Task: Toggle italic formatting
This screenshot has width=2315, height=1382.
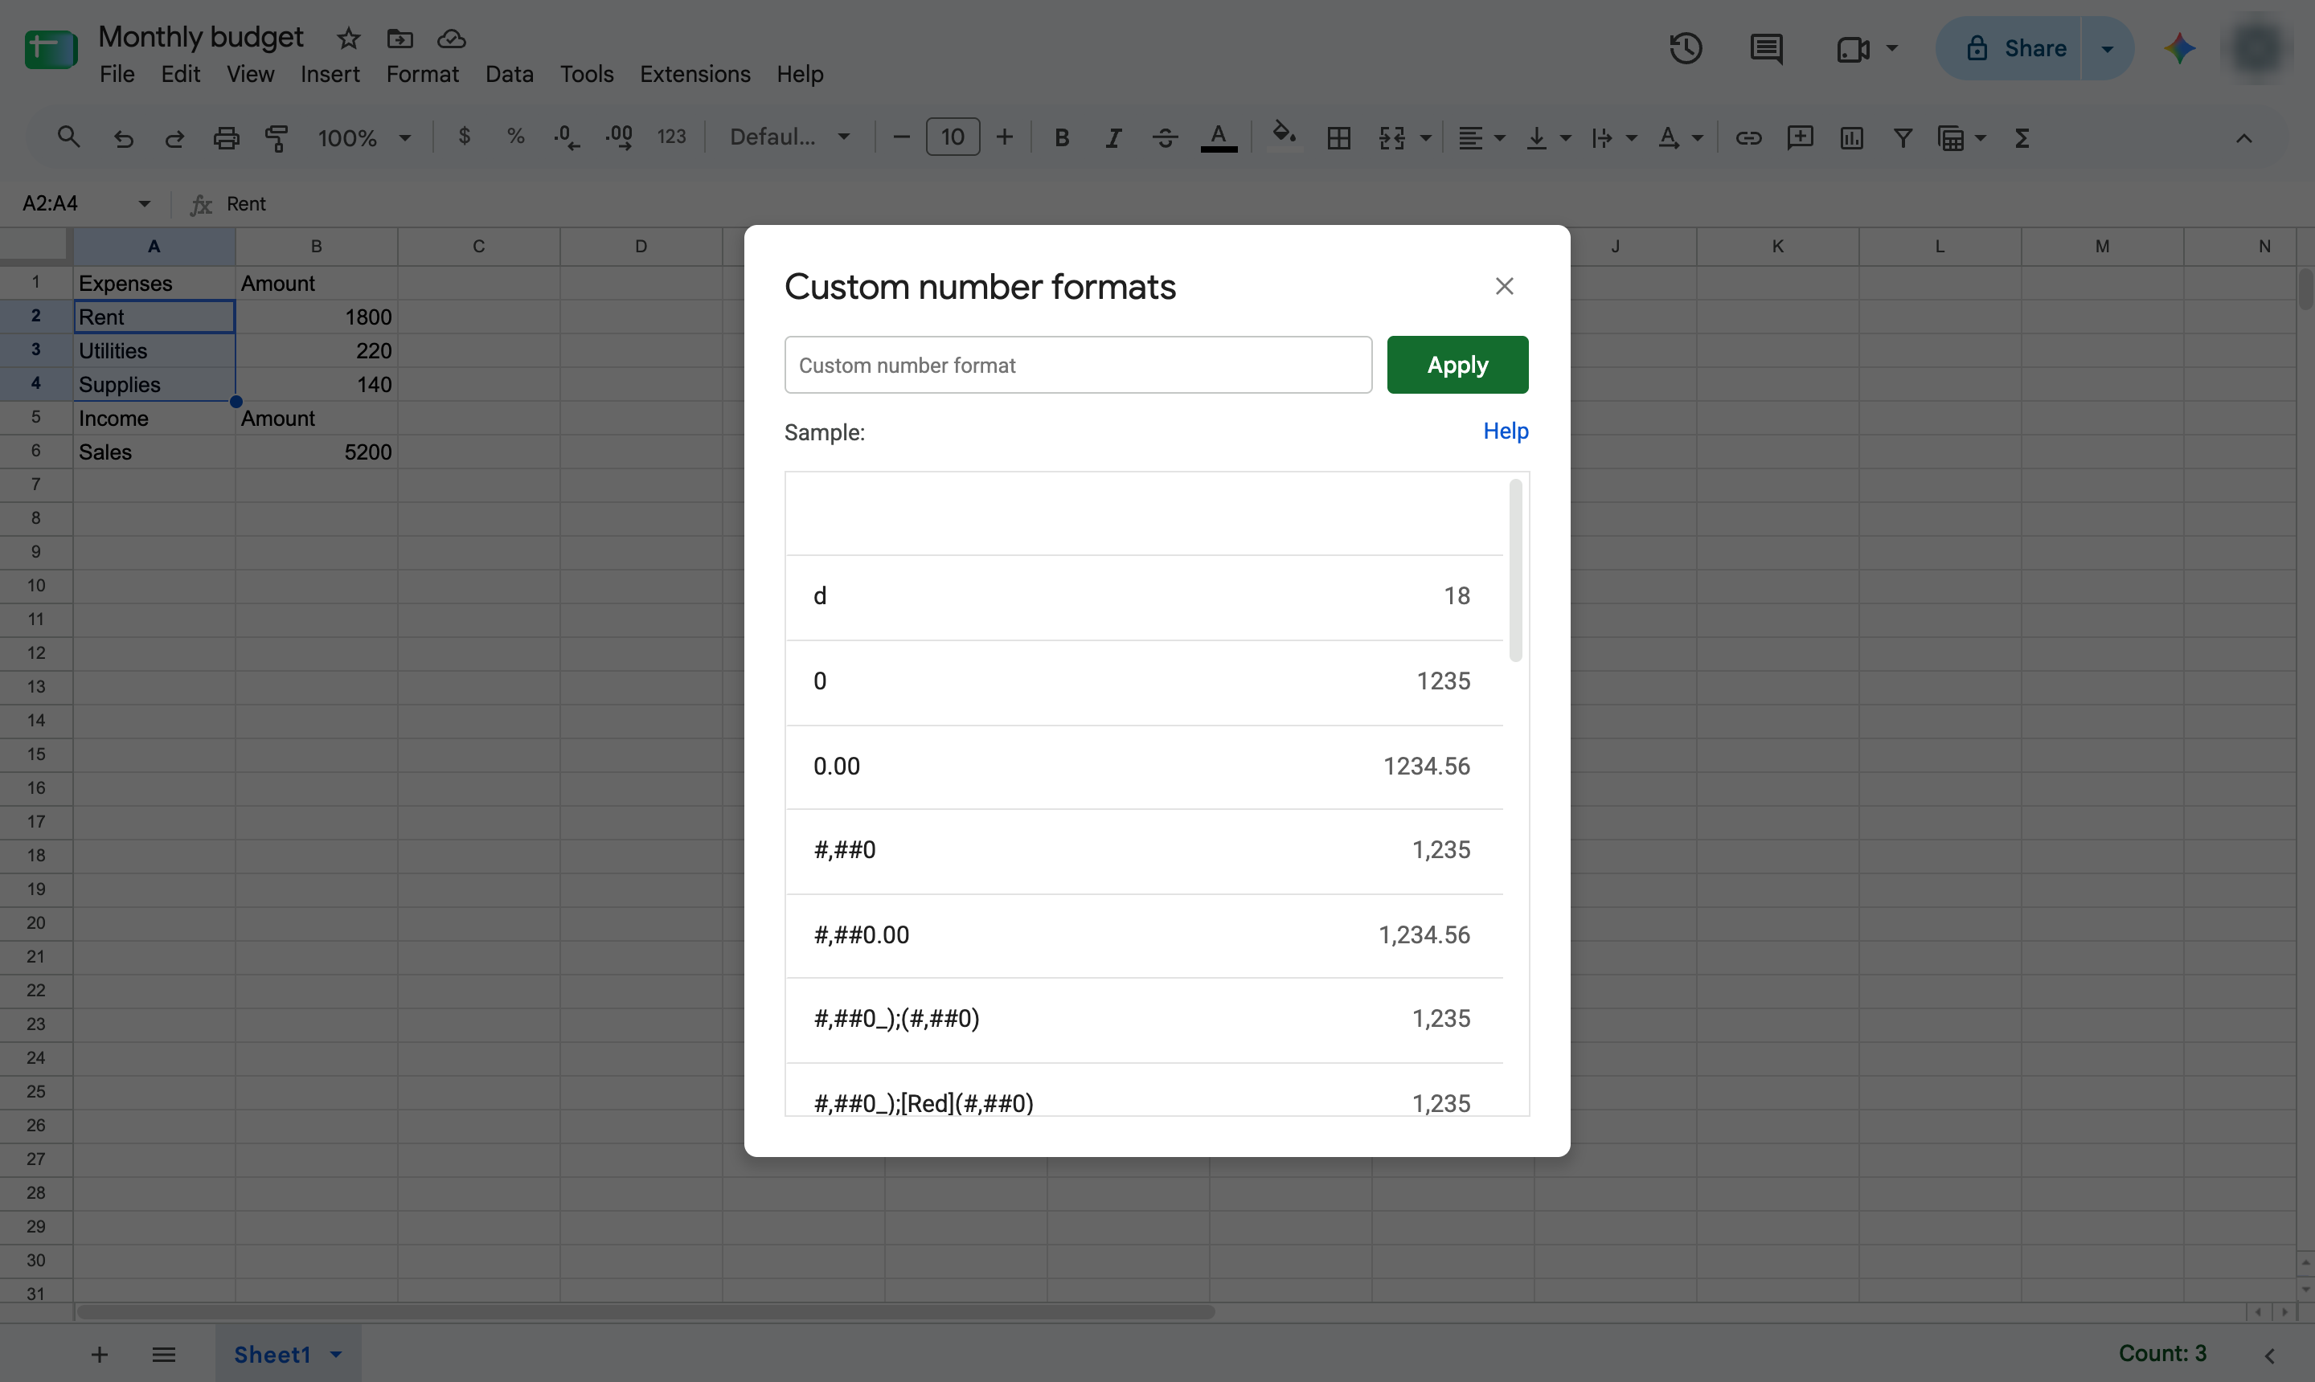Action: point(1113,138)
